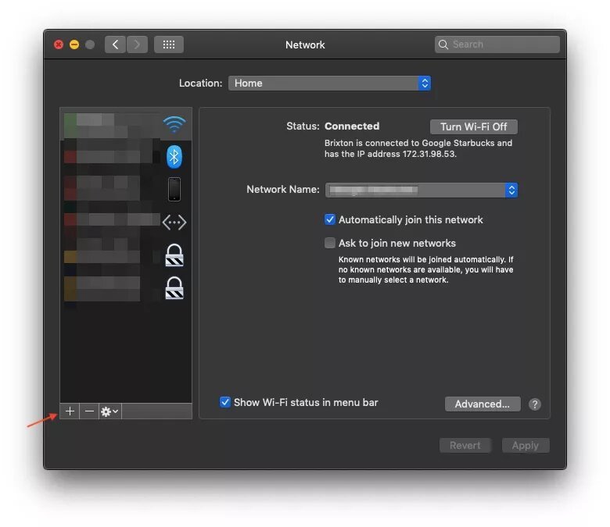The width and height of the screenshot is (610, 527).
Task: Click Turn Wi-Fi Off button
Action: (x=473, y=126)
